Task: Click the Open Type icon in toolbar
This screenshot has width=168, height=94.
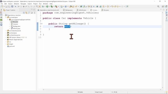Action: pyautogui.click(x=71, y=7)
